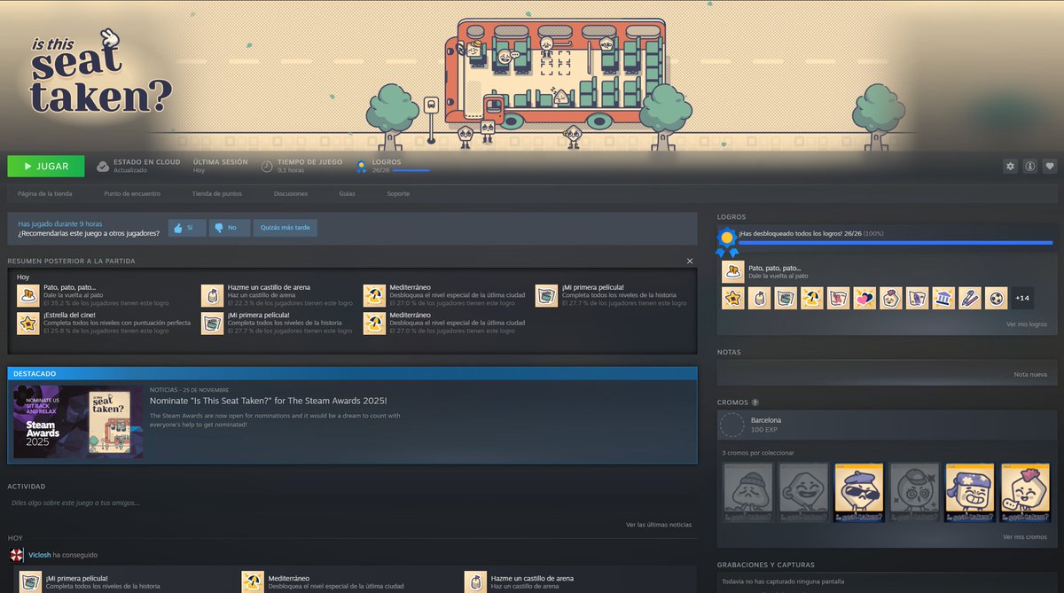
Task: Open the Discusiones tab
Action: [x=291, y=193]
